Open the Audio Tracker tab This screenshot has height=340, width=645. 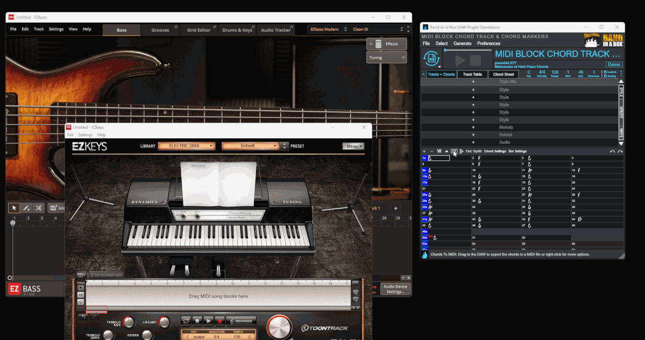point(276,30)
